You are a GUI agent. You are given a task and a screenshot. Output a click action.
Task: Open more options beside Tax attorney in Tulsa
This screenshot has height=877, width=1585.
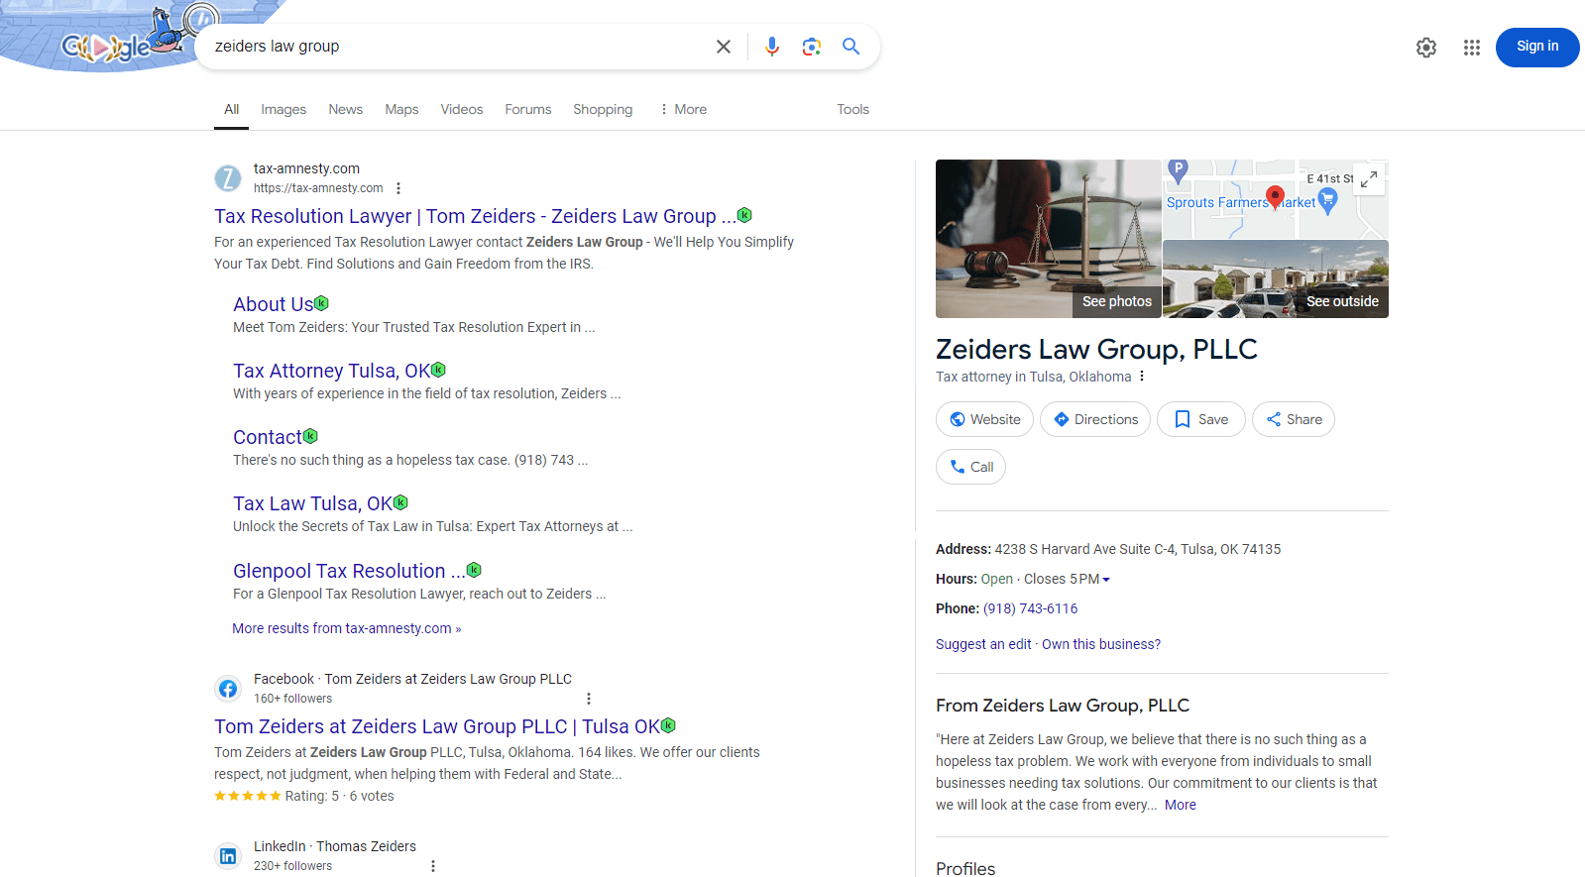coord(1142,377)
